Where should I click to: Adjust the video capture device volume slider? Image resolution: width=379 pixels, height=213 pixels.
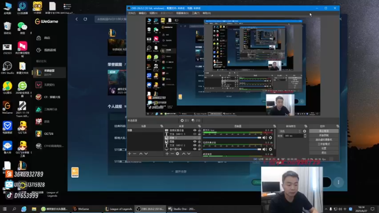pos(232,149)
